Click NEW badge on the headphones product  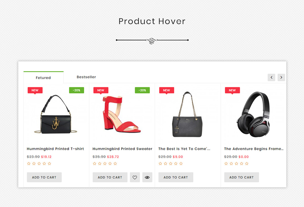(232, 90)
